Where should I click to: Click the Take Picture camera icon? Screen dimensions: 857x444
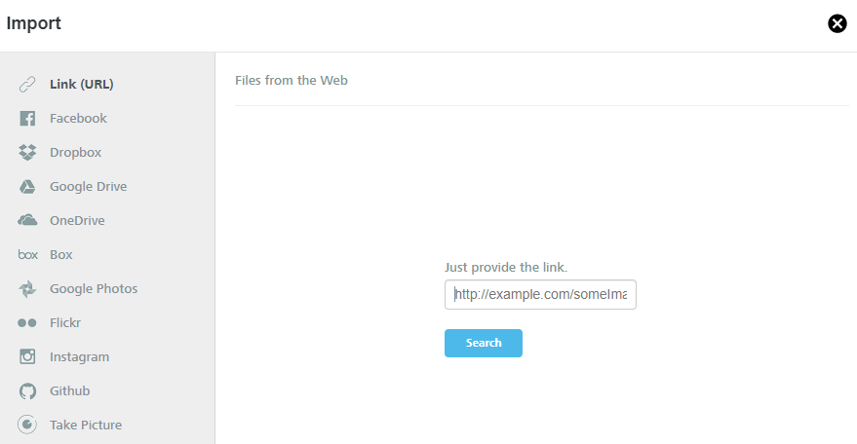pos(27,425)
